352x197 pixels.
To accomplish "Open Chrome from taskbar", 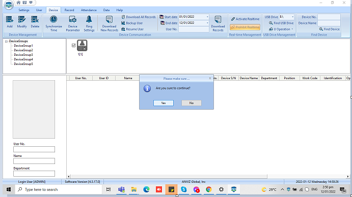I will point(208,189).
